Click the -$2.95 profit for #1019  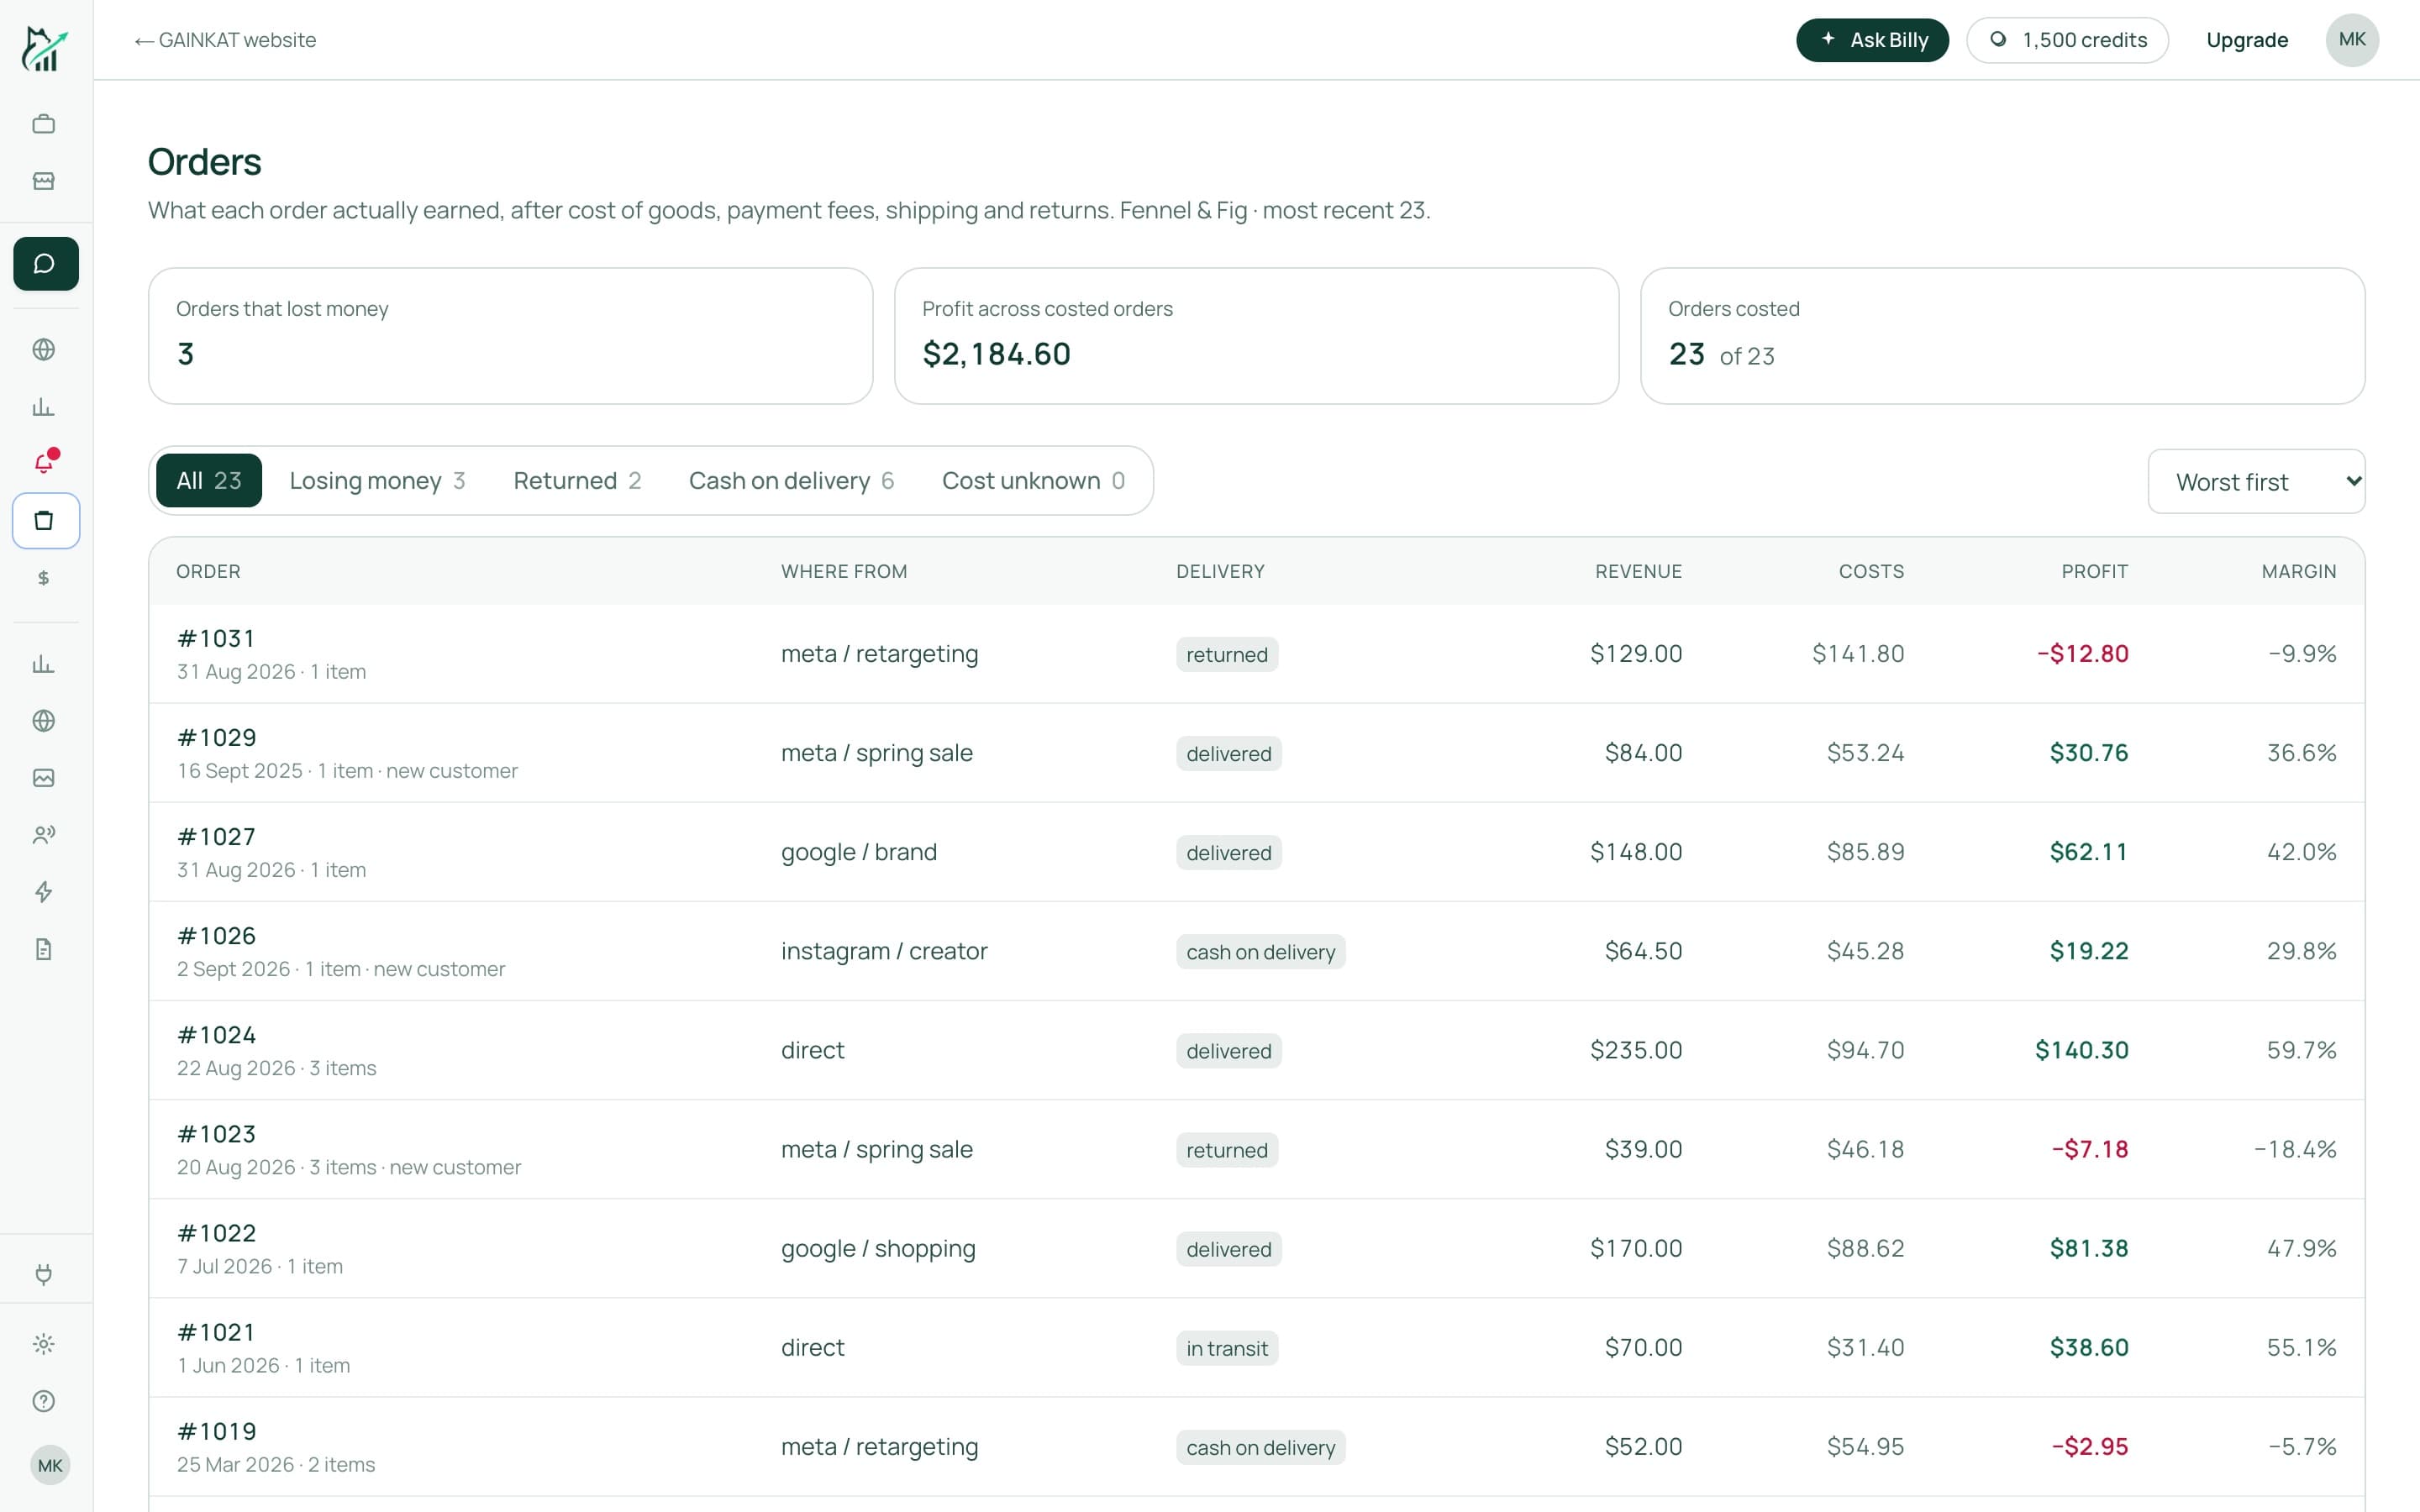[x=2089, y=1447]
